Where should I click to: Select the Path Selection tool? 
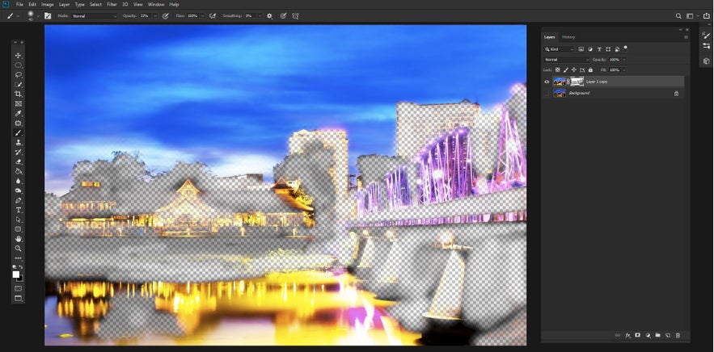click(x=19, y=220)
